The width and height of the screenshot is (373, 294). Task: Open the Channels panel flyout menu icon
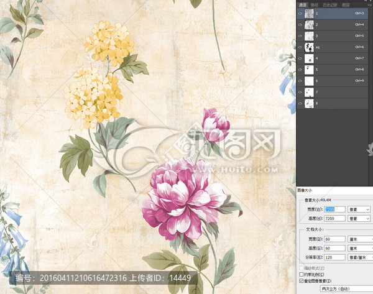[370, 5]
